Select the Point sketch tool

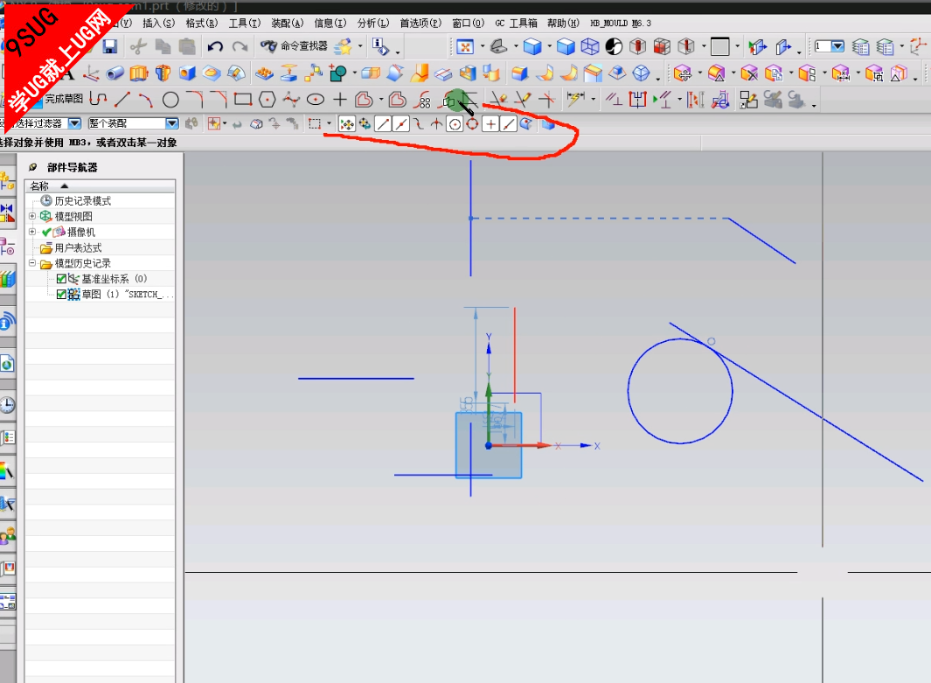pyautogui.click(x=340, y=99)
